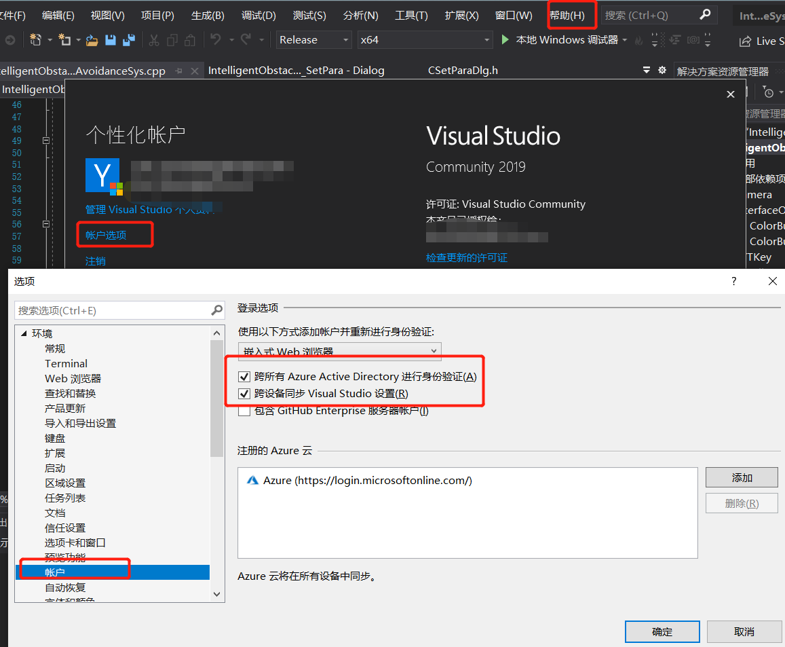
Task: Click the Undo arrow icon
Action: [216, 40]
